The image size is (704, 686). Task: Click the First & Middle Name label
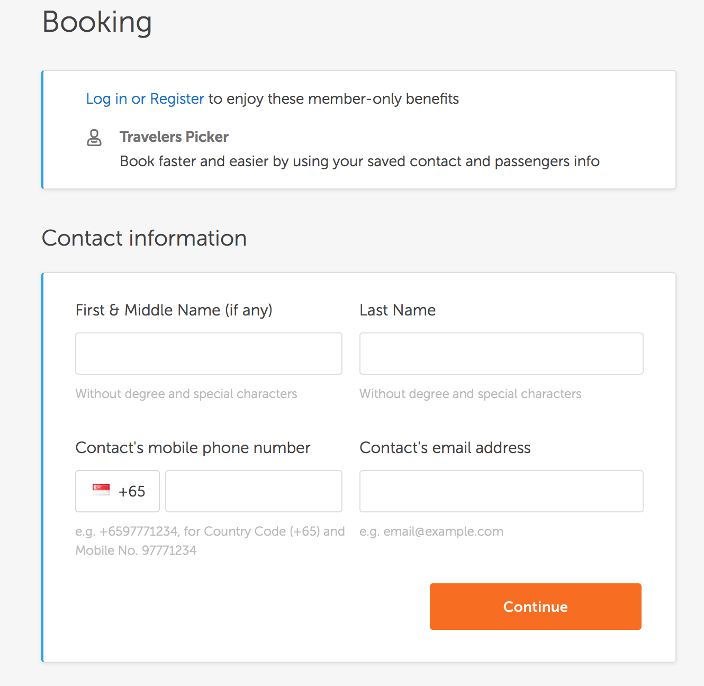174,310
